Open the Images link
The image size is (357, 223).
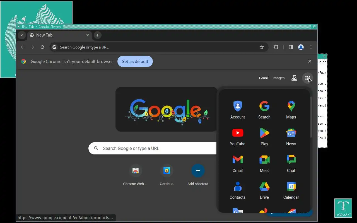pos(279,78)
